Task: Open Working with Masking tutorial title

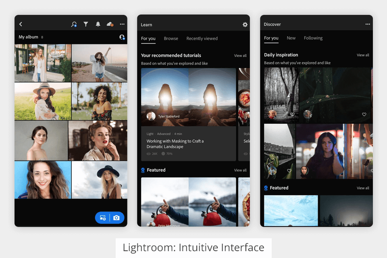Action: coord(175,144)
